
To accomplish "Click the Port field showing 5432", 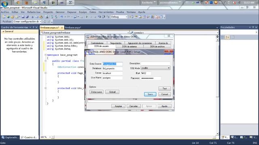I will point(146,73).
